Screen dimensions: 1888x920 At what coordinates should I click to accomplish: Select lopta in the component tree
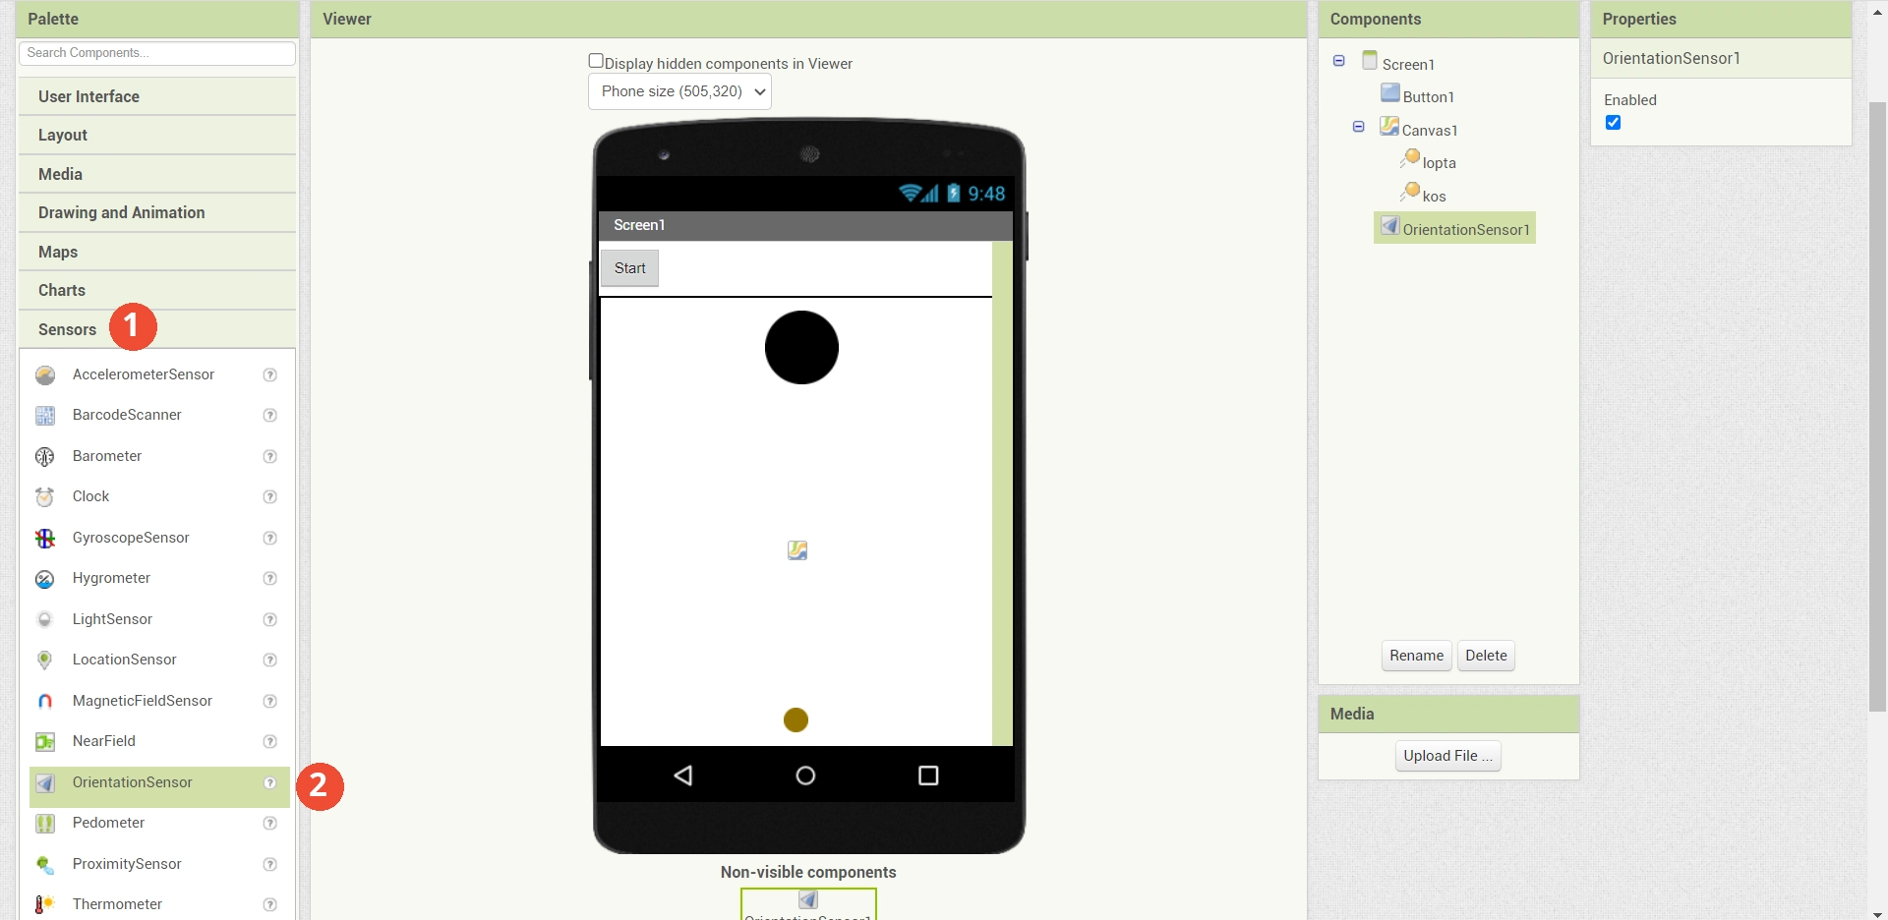1439,163
